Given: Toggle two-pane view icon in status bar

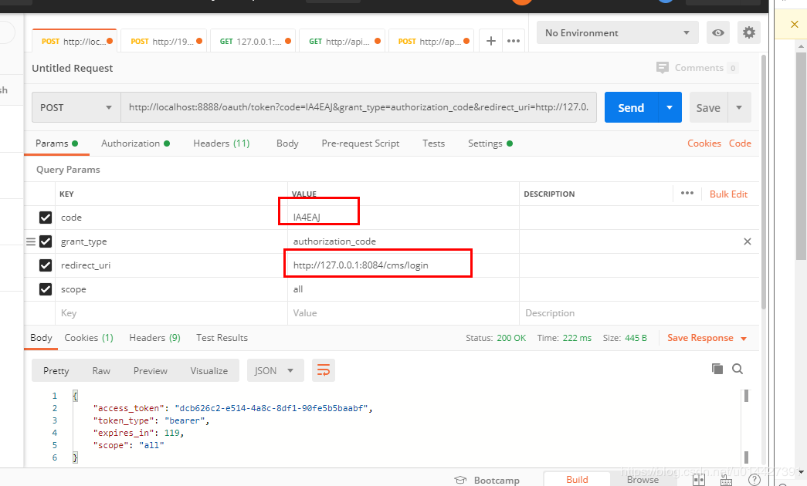Looking at the screenshot, I should [698, 480].
